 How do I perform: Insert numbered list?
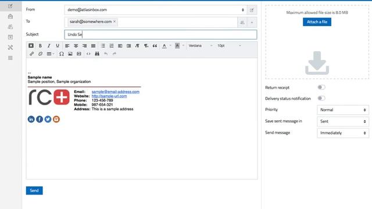click(x=112, y=45)
